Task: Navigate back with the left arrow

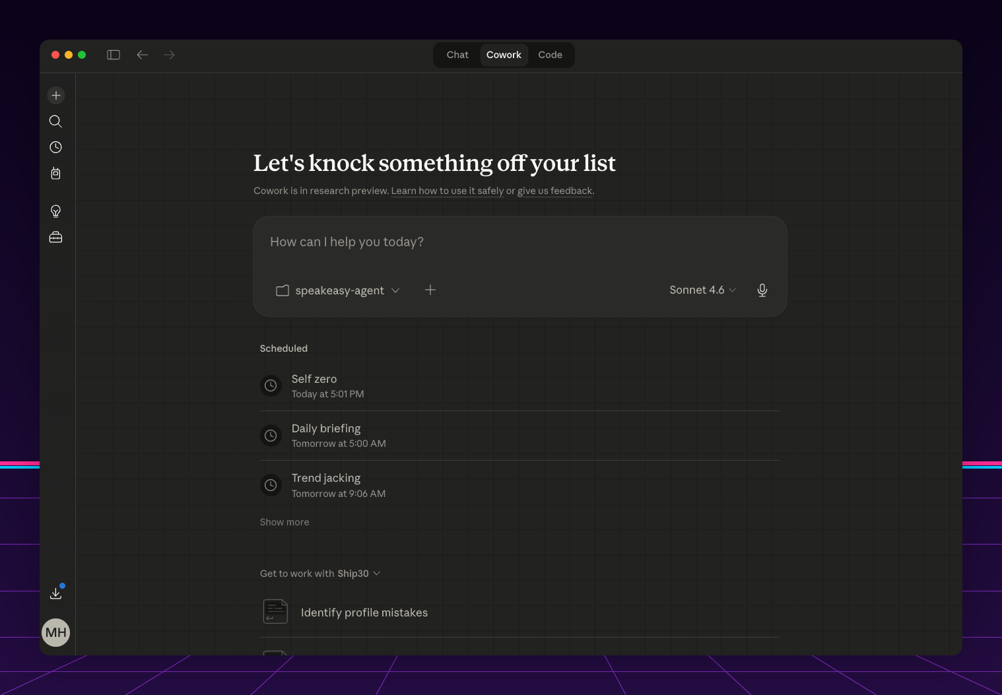Action: click(142, 55)
